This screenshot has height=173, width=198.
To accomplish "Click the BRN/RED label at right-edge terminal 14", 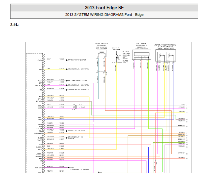I will click(x=181, y=153).
